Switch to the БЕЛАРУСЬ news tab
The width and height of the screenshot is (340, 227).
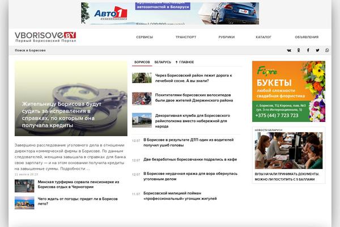pyautogui.click(x=163, y=62)
